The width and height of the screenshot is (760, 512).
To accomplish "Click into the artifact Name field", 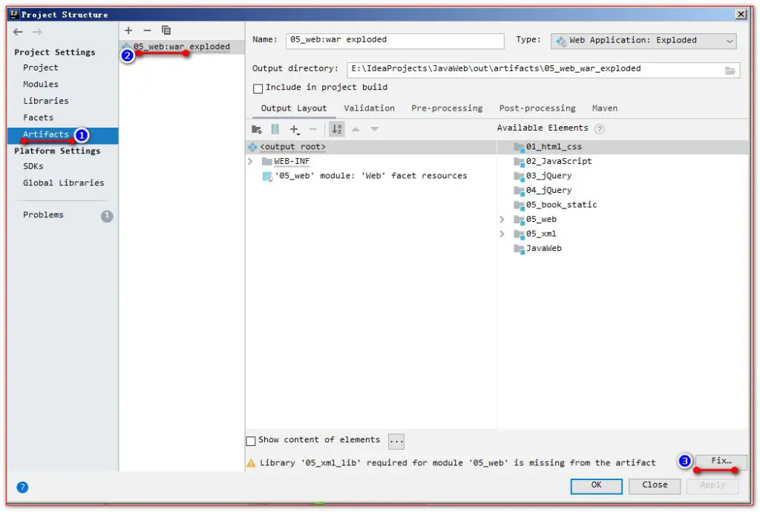I will click(394, 41).
